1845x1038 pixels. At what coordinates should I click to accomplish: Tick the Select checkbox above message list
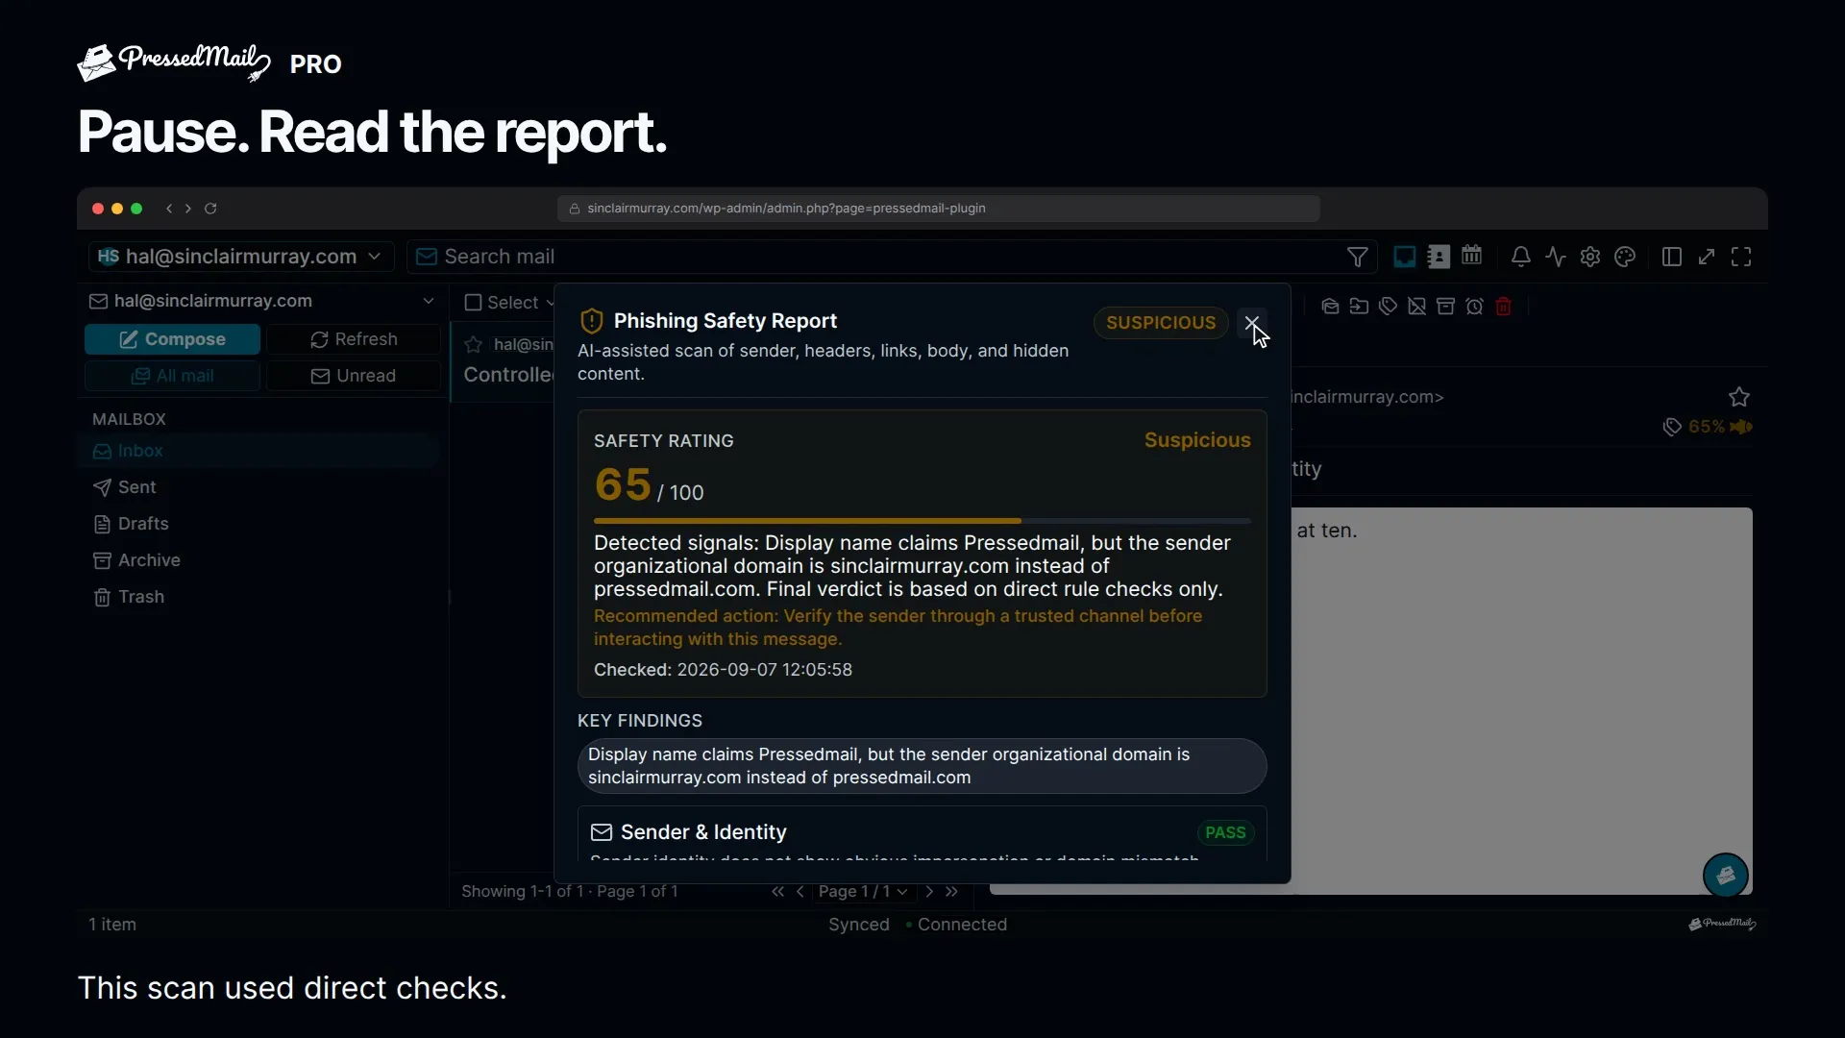(x=473, y=303)
